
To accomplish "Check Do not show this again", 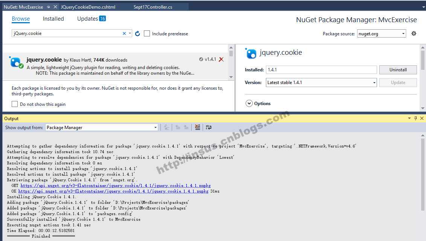I will pyautogui.click(x=15, y=104).
